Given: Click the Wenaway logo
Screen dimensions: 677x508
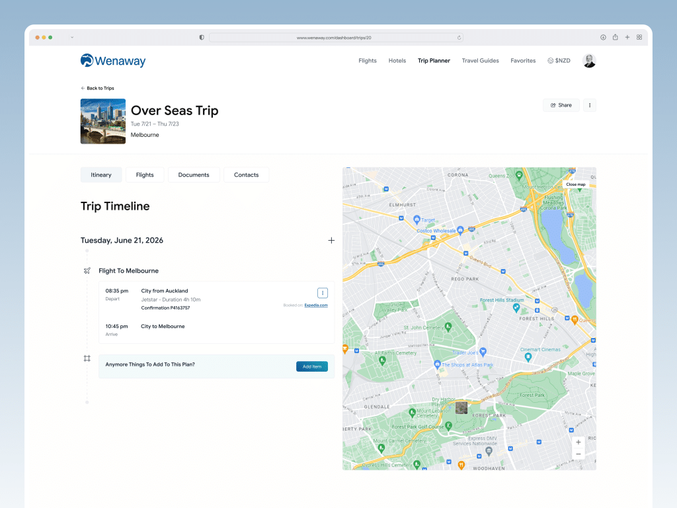Looking at the screenshot, I should (x=113, y=61).
